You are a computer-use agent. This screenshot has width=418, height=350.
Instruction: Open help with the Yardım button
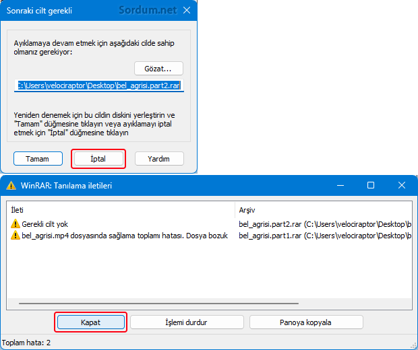click(x=159, y=159)
